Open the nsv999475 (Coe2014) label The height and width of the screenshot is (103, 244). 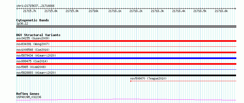click(x=32, y=61)
